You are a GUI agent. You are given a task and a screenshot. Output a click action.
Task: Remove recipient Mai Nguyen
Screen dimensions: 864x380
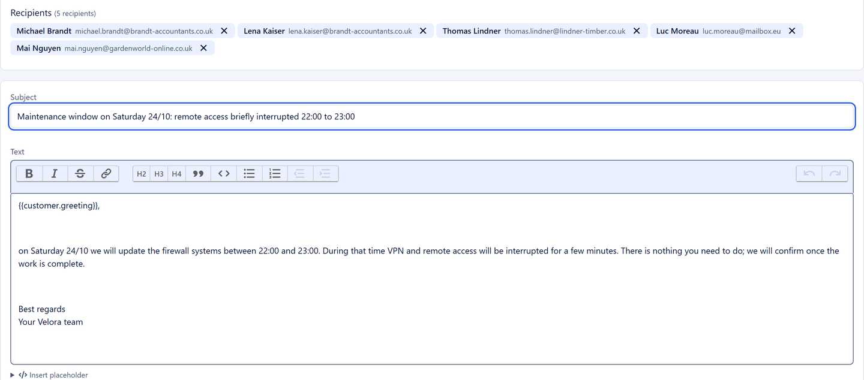pos(203,48)
